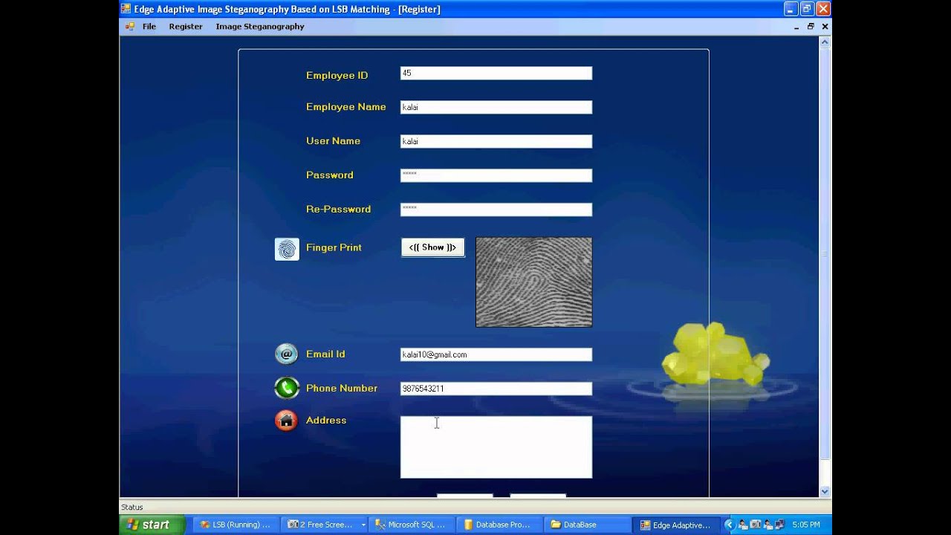Click the Employee ID label
This screenshot has width=951, height=535.
tap(337, 76)
